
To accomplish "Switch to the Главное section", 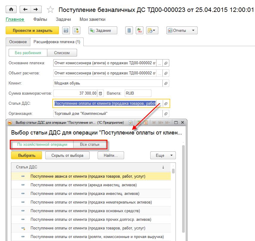I will (15, 19).
